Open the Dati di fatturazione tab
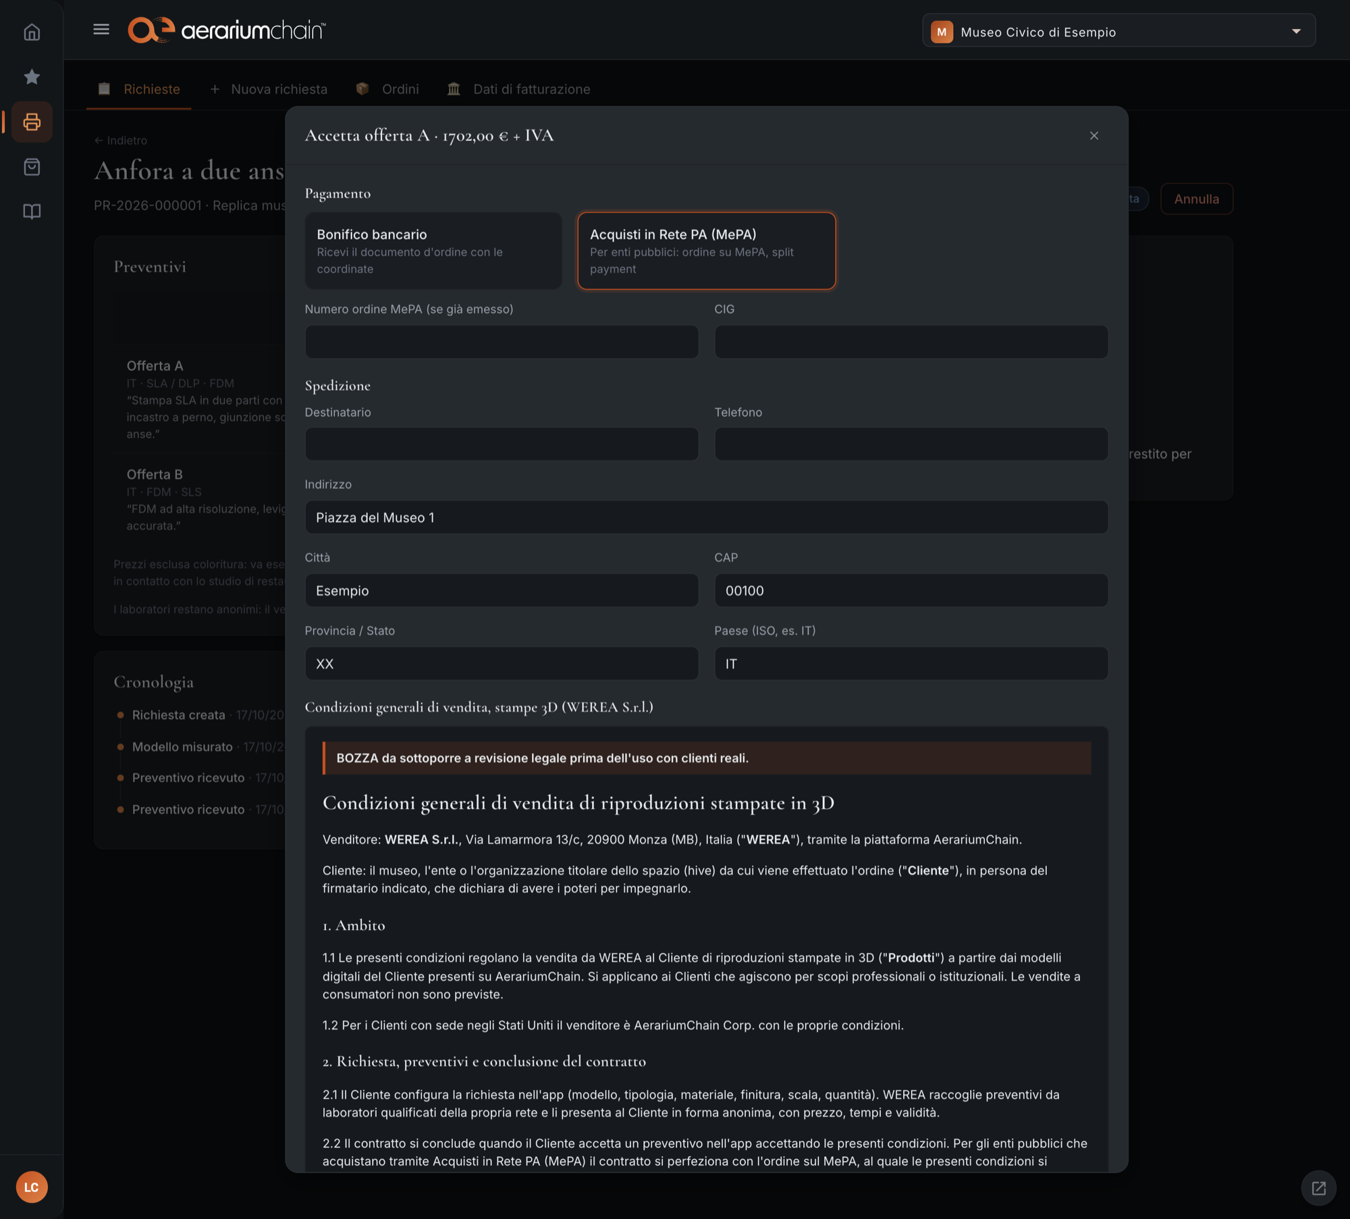The height and width of the screenshot is (1219, 1350). click(518, 89)
